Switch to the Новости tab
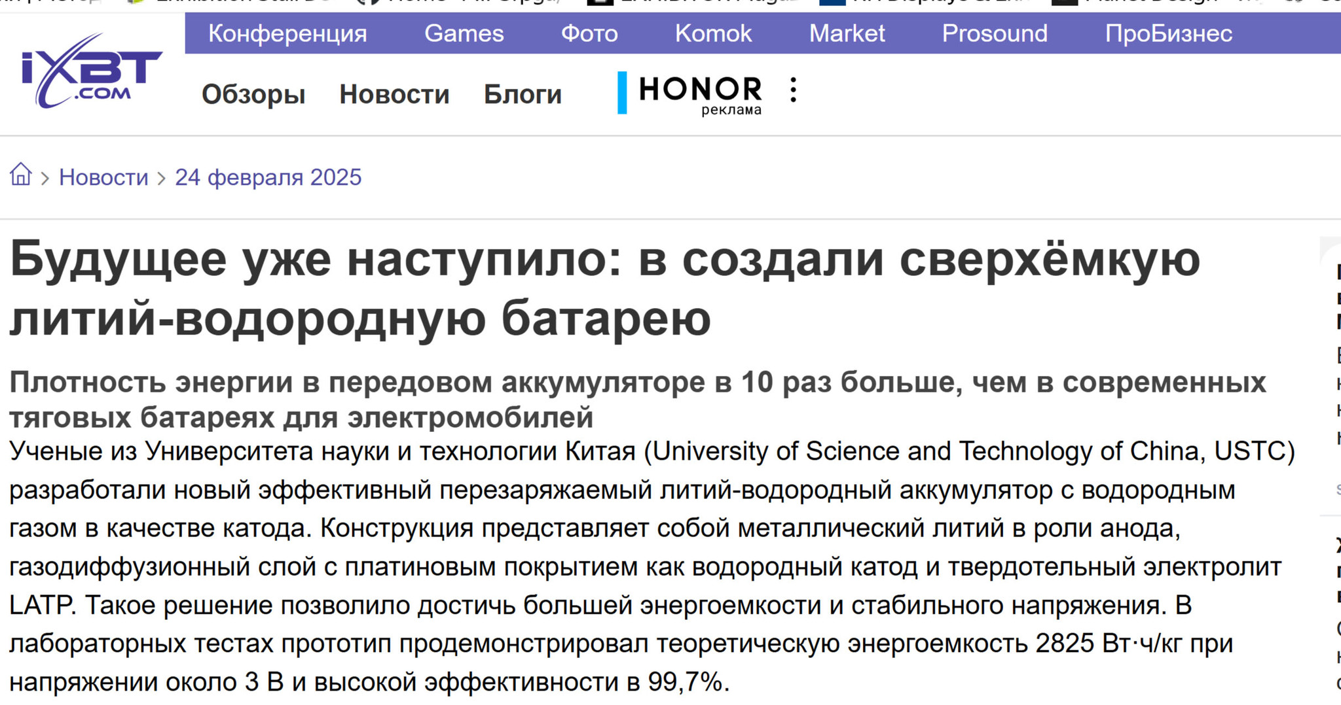The width and height of the screenshot is (1341, 705). tap(394, 95)
